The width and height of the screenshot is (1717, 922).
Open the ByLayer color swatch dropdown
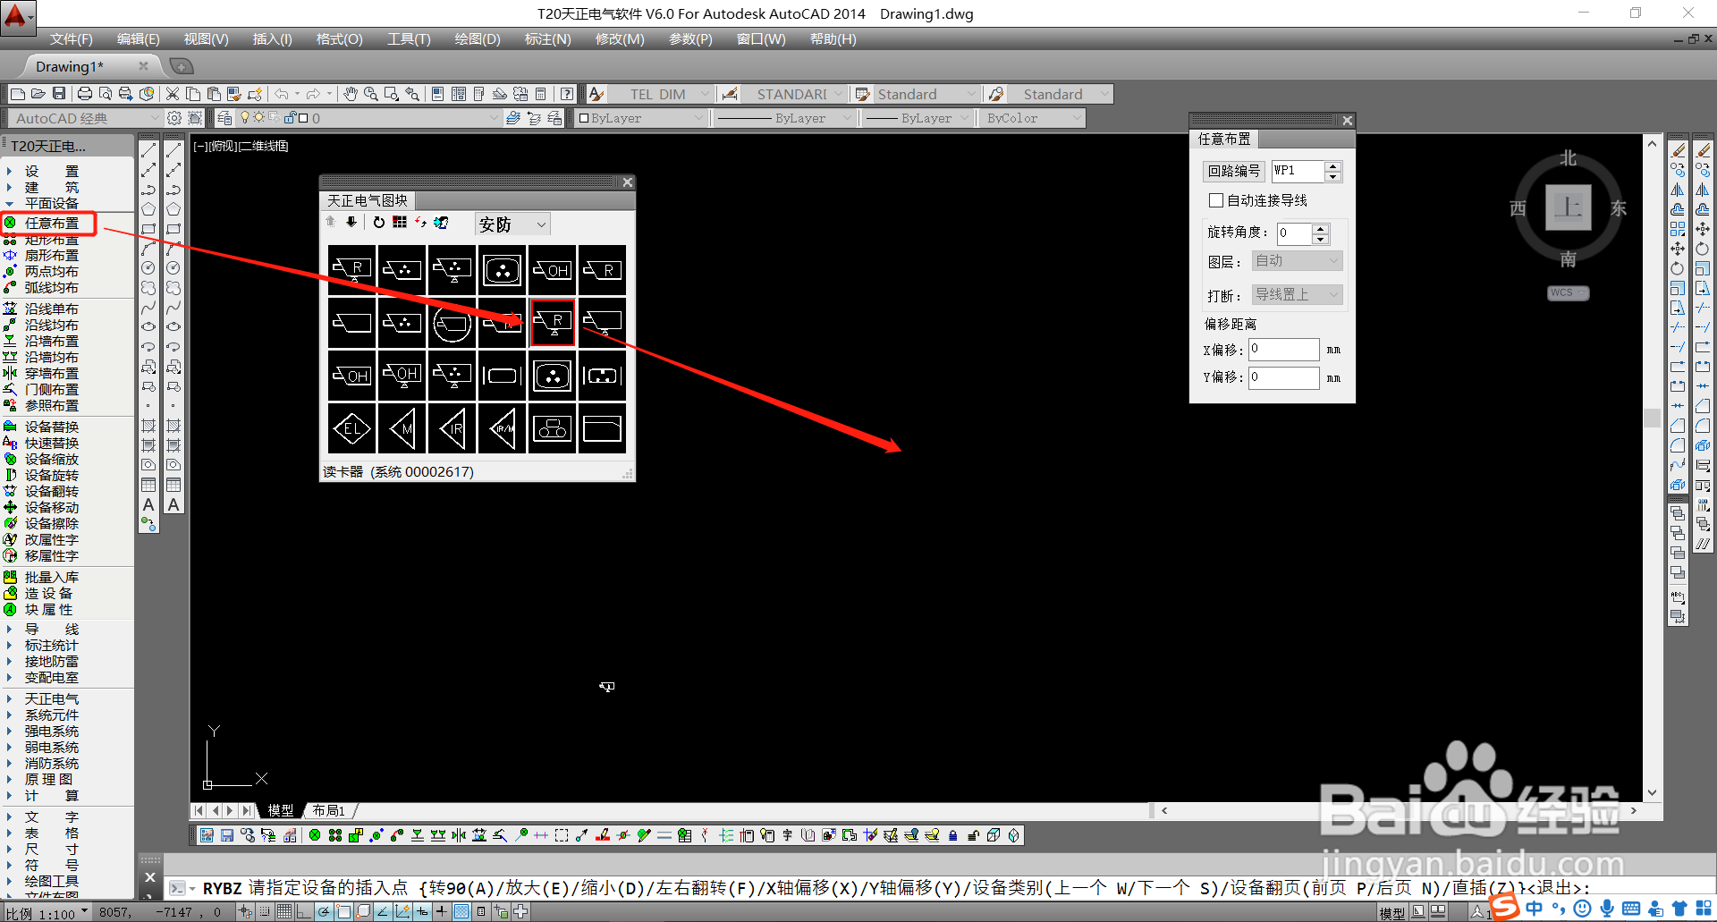point(641,118)
